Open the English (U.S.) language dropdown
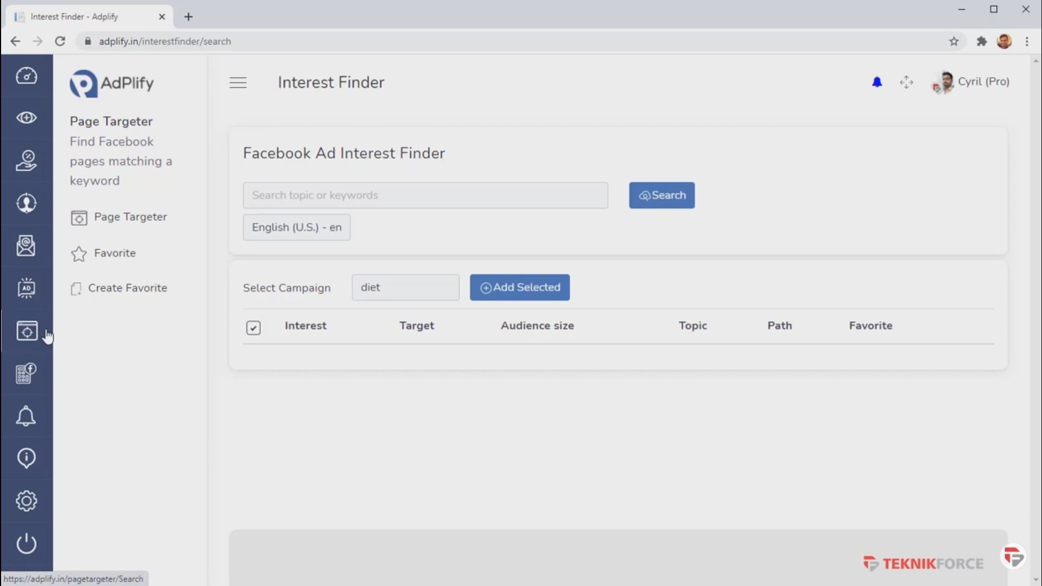Image resolution: width=1042 pixels, height=586 pixels. point(296,227)
